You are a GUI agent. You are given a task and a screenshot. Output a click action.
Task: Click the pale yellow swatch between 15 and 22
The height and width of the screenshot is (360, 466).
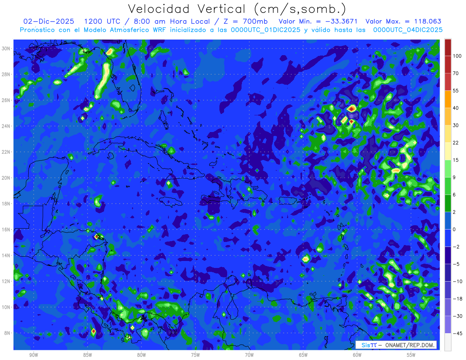point(448,151)
